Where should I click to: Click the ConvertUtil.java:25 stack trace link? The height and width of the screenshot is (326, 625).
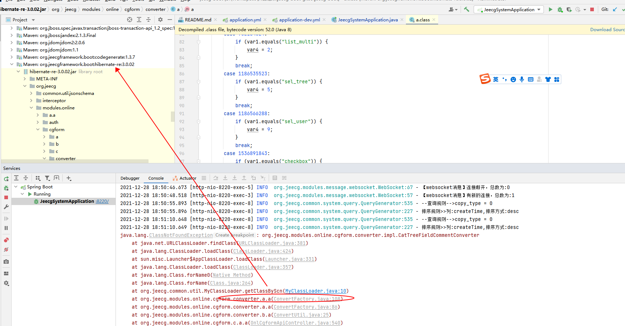pyautogui.click(x=301, y=315)
